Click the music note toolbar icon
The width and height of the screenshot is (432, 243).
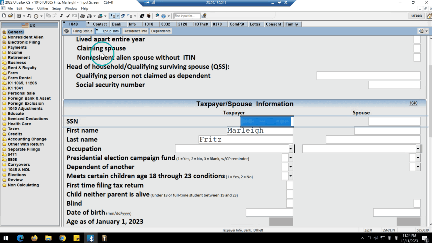[x=29, y=16]
